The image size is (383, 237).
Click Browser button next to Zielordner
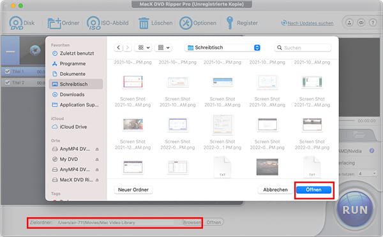click(x=191, y=222)
